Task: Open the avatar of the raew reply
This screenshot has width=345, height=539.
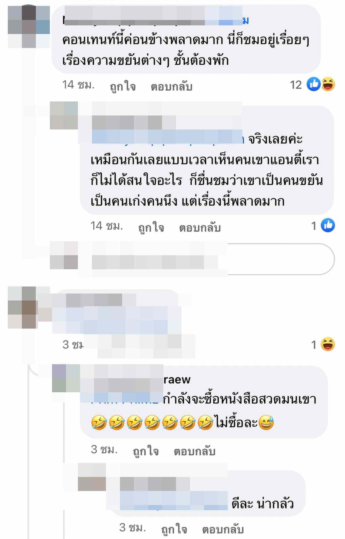Action: tap(66, 378)
